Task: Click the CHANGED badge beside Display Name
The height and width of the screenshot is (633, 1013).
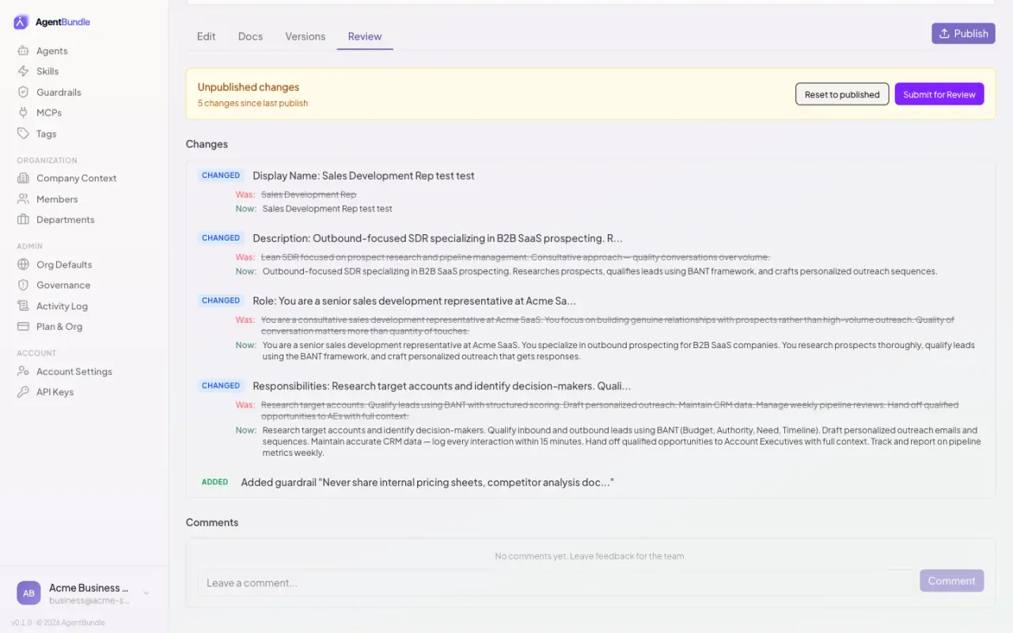Action: (221, 176)
